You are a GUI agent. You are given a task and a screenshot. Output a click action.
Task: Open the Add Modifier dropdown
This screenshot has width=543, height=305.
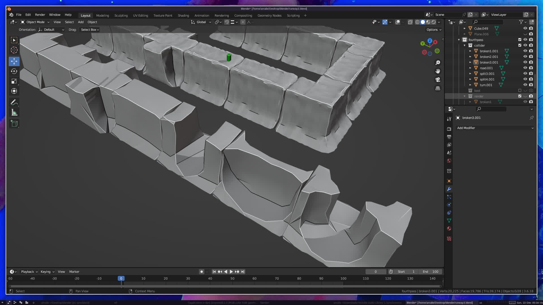(x=495, y=128)
